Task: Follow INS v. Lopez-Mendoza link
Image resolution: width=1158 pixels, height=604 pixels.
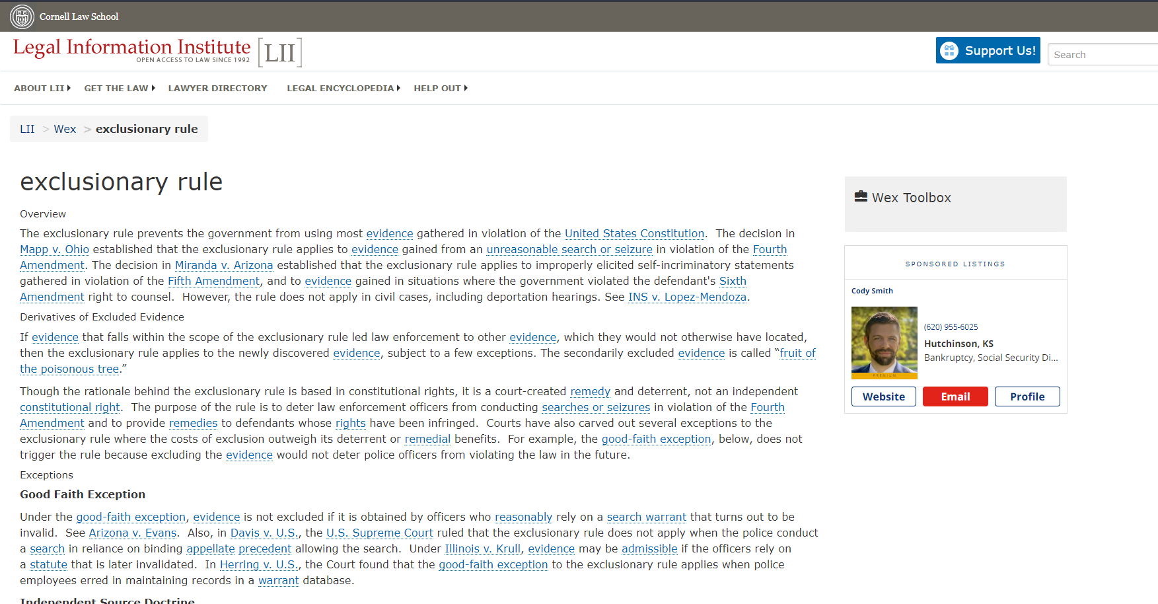Action: point(687,297)
